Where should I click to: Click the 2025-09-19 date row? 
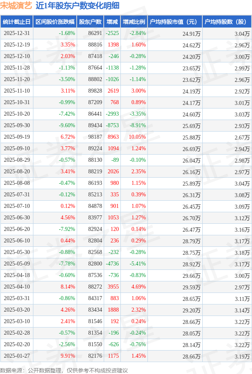(17, 137)
